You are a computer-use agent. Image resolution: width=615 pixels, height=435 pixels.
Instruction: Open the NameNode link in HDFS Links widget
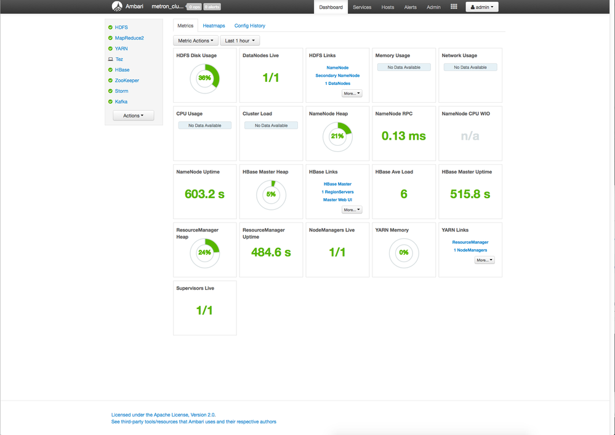[x=337, y=66]
